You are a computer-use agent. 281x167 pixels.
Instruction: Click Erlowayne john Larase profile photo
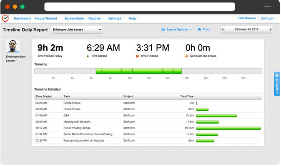(13, 46)
